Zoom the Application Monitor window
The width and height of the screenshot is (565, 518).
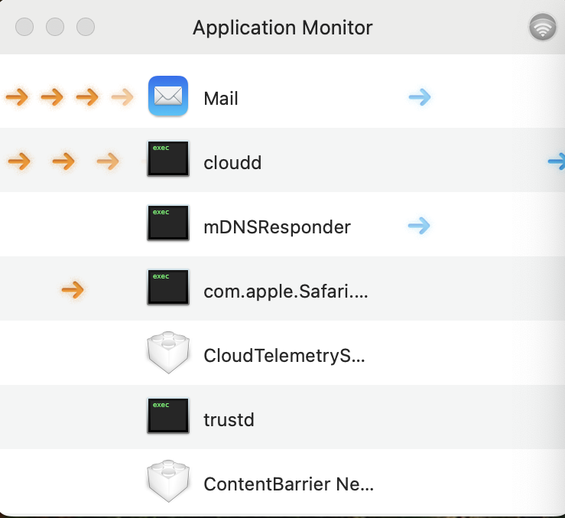(86, 27)
